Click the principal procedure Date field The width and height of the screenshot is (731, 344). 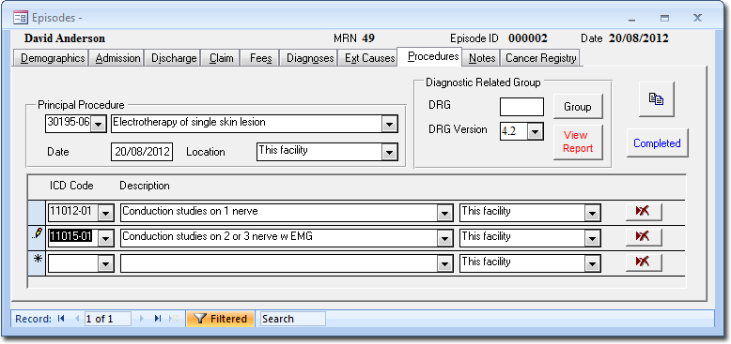click(142, 152)
